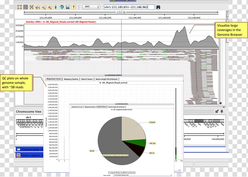Select the Homo sapiens bottom tab
Image resolution: width=248 pixels, height=177 pixels.
click(29, 155)
